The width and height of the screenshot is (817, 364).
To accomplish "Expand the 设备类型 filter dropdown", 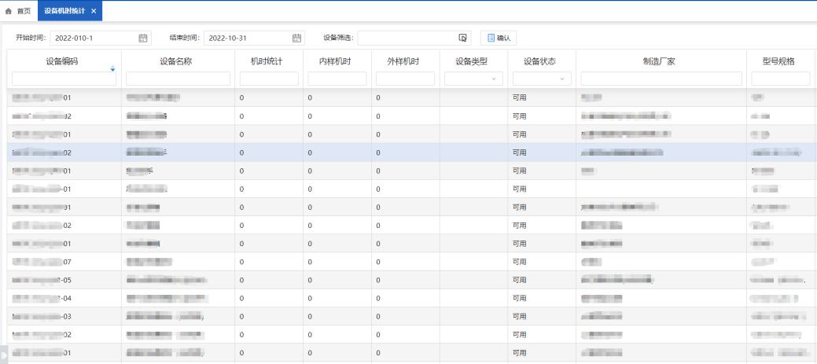I will [473, 79].
